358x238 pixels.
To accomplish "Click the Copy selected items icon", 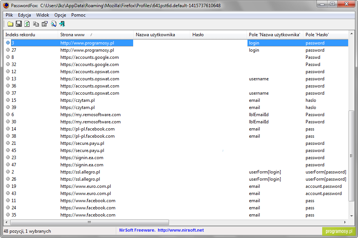I will point(36,24).
